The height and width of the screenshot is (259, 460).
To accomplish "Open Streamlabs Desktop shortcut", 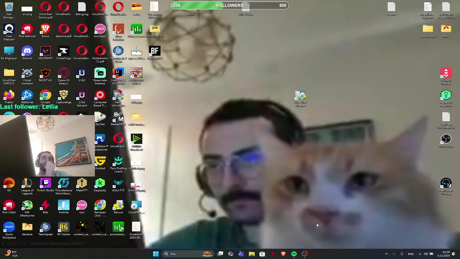I will click(100, 77).
